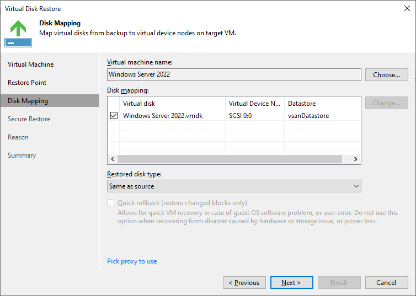This screenshot has width=416, height=296.
Task: Close the Virtual Disk Restore dialog
Action: 407,8
